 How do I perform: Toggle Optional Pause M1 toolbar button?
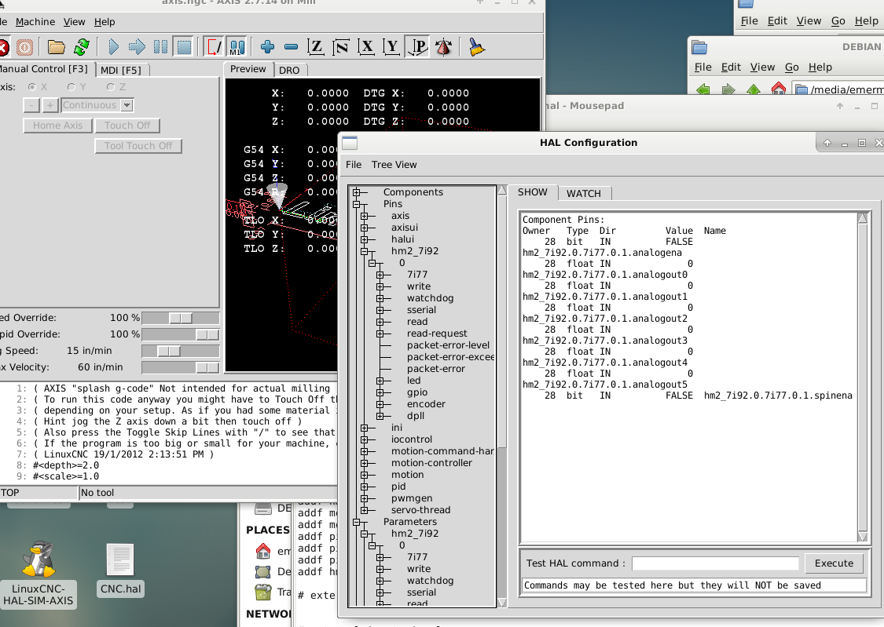pos(237,47)
